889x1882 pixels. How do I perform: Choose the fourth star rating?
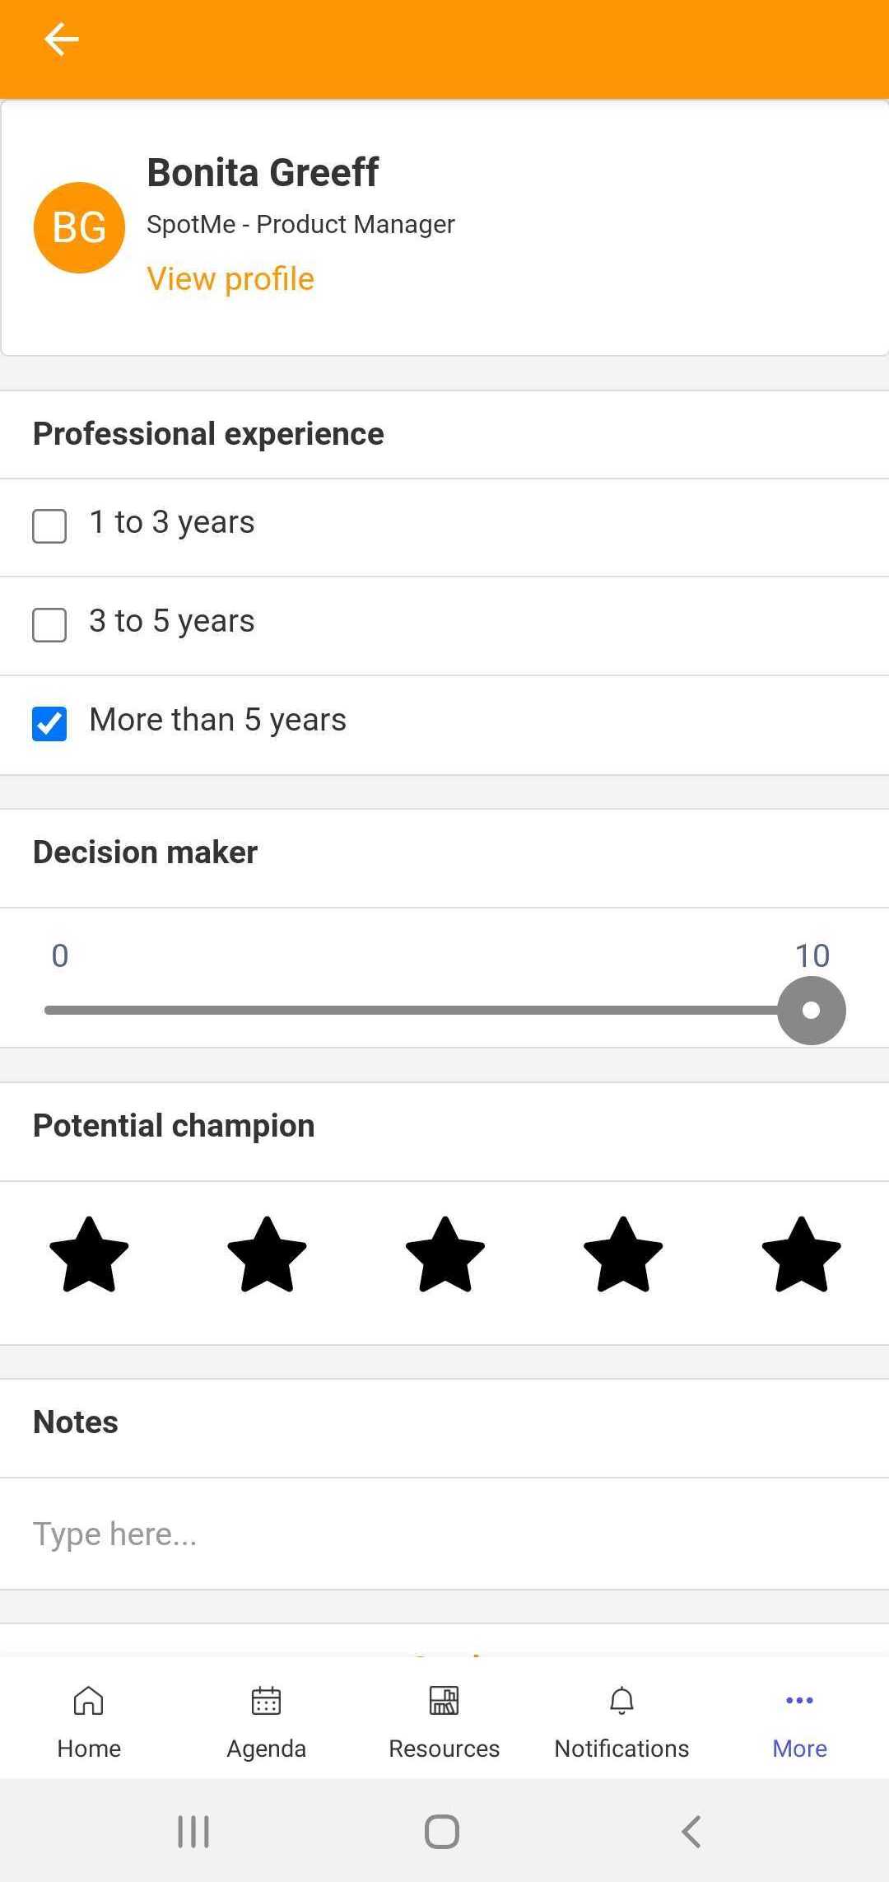pos(623,1254)
